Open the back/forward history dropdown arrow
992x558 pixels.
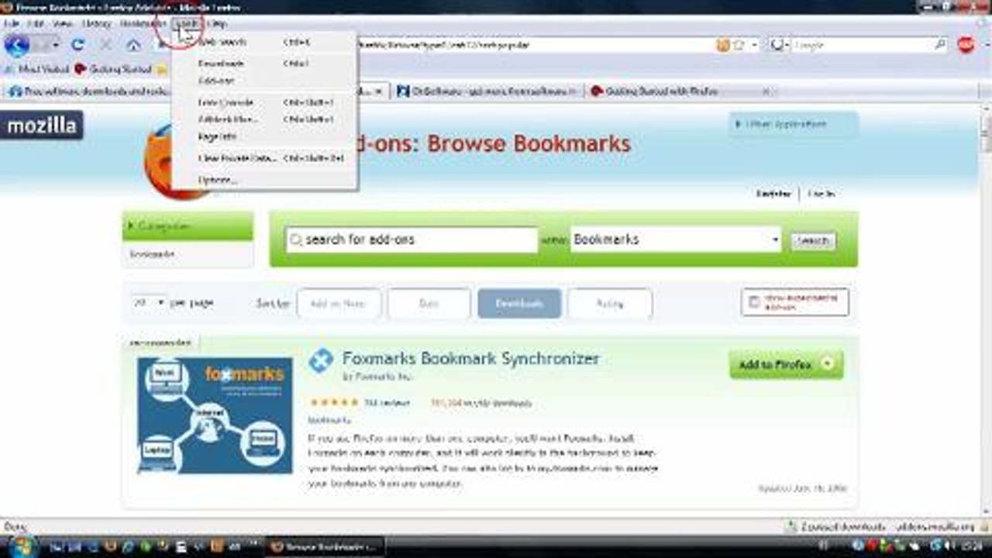click(x=56, y=46)
